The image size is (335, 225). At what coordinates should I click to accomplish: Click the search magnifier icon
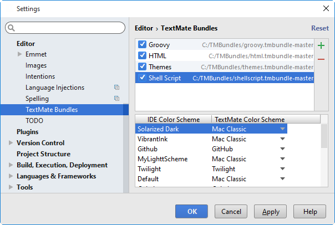pyautogui.click(x=12, y=28)
